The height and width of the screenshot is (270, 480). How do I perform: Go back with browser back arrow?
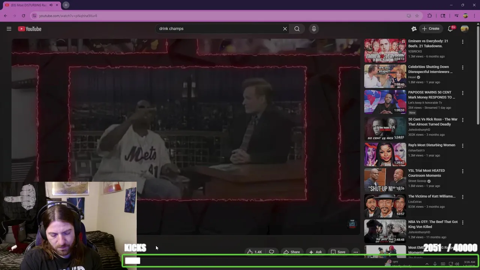point(6,16)
